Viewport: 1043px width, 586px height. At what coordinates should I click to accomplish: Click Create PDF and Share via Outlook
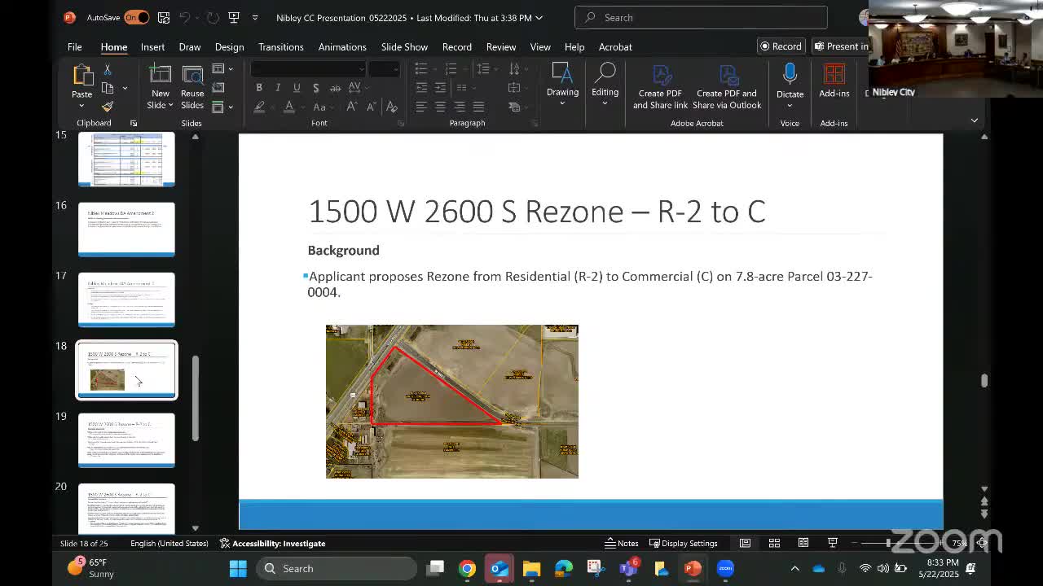pos(727,87)
